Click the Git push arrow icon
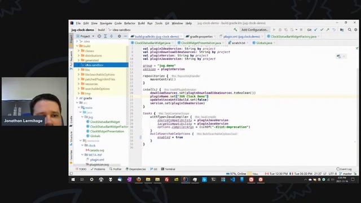361x203 pixels. (x=328, y=30)
